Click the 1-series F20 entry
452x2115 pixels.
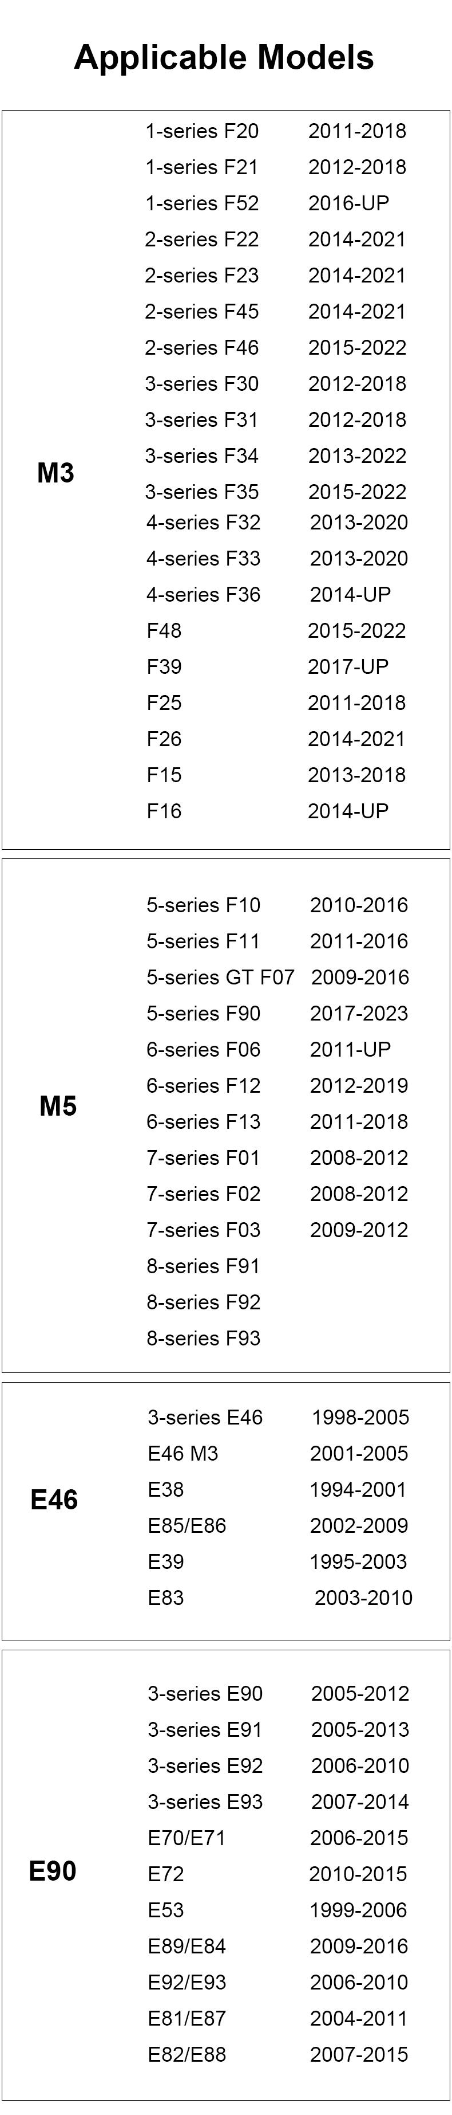[202, 131]
